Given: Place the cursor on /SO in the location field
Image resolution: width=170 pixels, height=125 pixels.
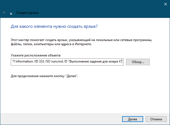Looking at the screenshot, I should pyautogui.click(x=48, y=61).
